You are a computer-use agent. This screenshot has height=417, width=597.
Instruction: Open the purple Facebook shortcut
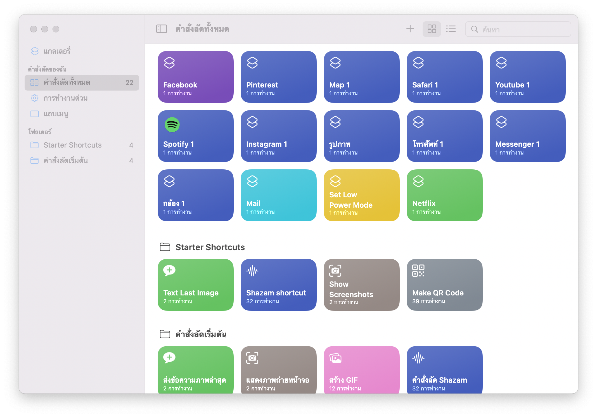[195, 77]
